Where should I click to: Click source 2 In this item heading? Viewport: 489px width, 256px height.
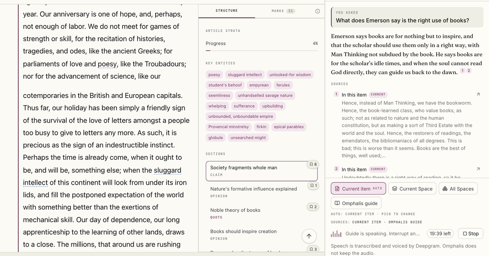[x=354, y=169]
